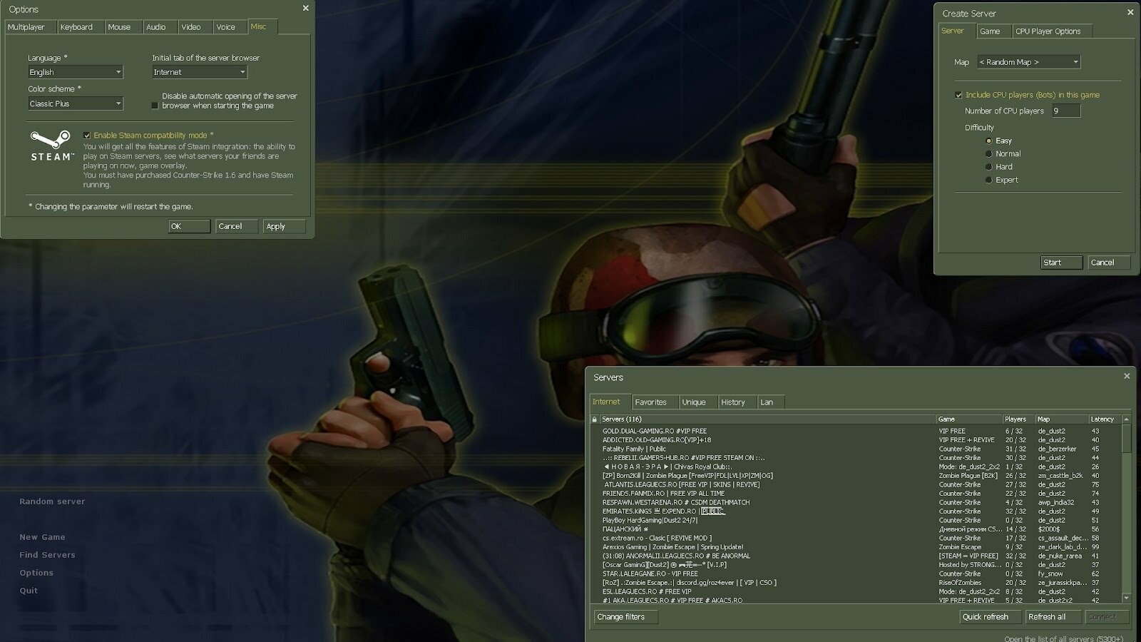Screen dimensions: 1141x642
Task: Click the server list scroll-up arrow
Action: coord(1127,419)
